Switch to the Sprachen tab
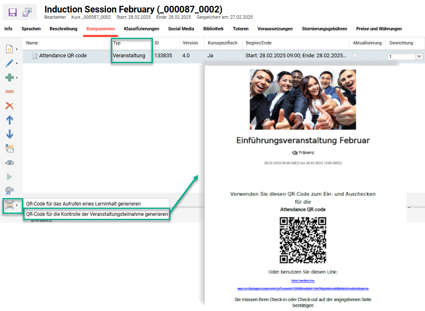This screenshot has width=425, height=311. pyautogui.click(x=31, y=29)
